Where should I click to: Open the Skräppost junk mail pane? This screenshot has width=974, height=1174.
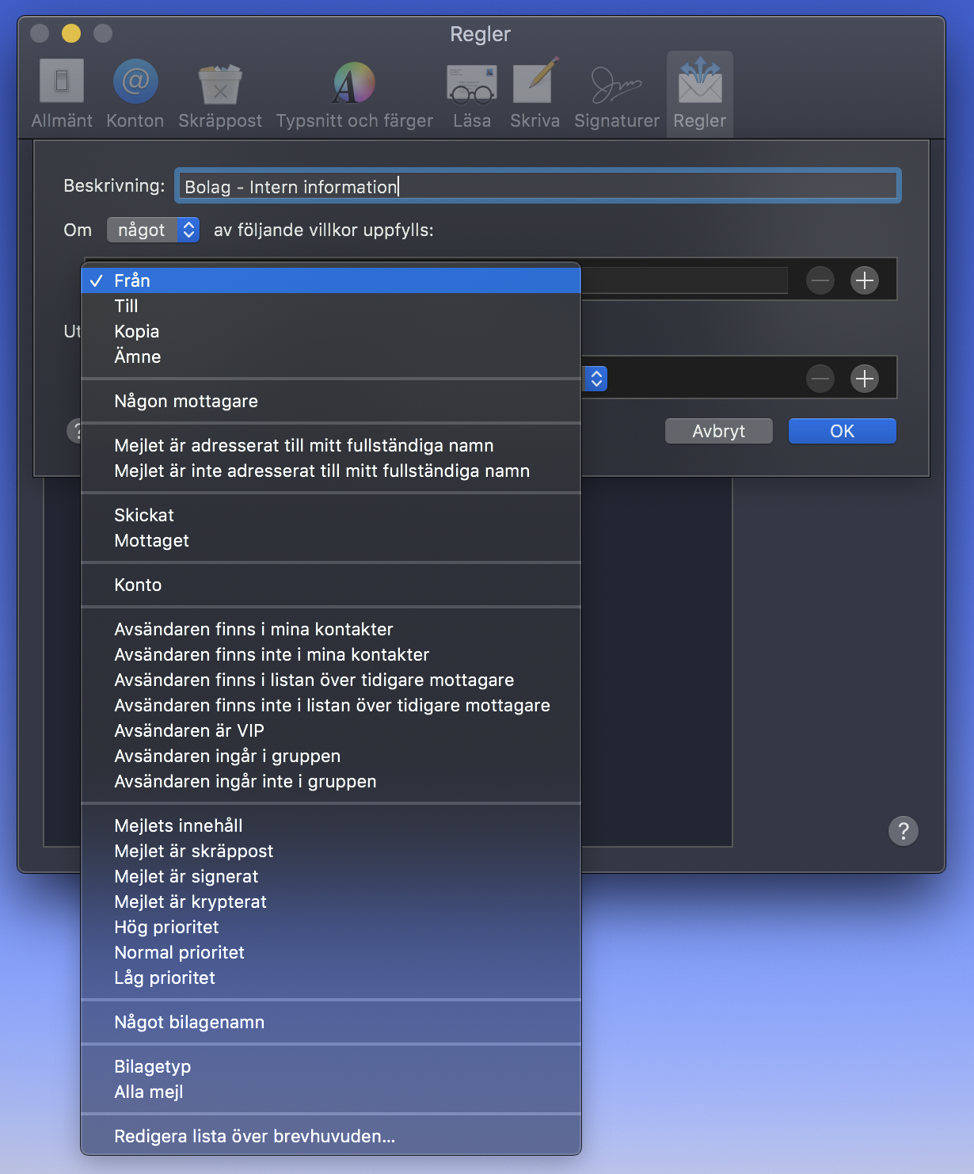220,93
